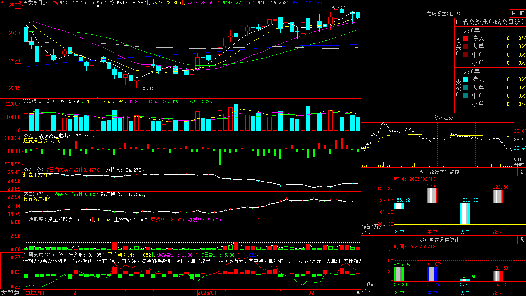Click the 2933 price axis label
The image size is (526, 296).
coord(15,5)
